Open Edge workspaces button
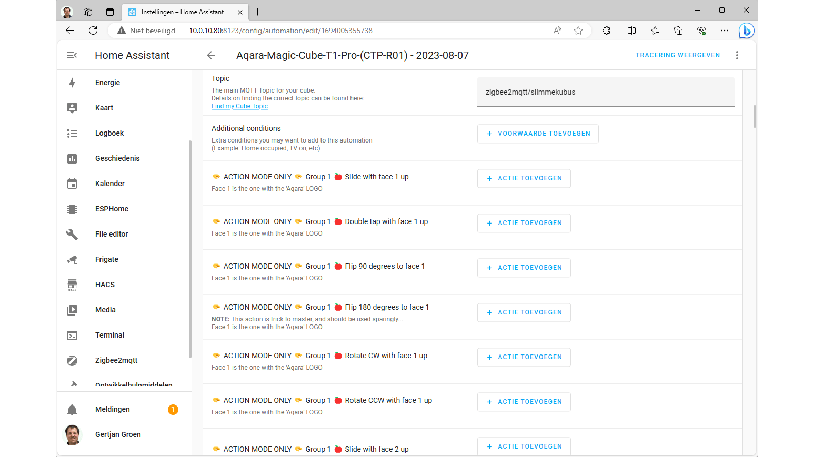 coord(88,12)
